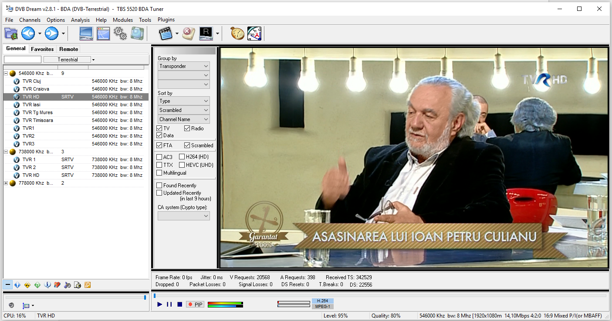Click the speech bubble information icon

coord(47,285)
